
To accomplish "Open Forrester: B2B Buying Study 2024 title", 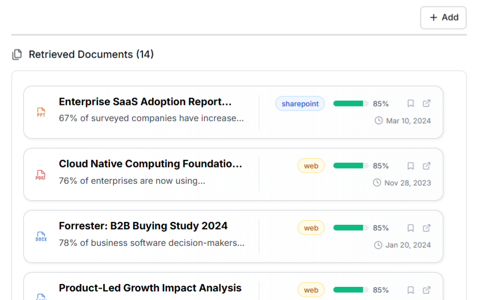I will point(143,226).
